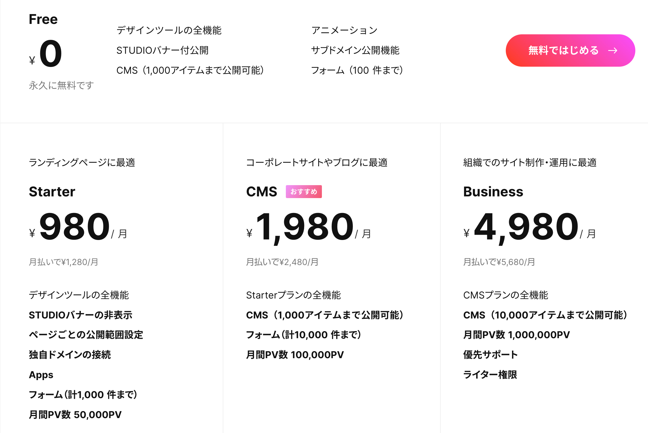Click 優先サポート in the Business plan

(x=490, y=355)
